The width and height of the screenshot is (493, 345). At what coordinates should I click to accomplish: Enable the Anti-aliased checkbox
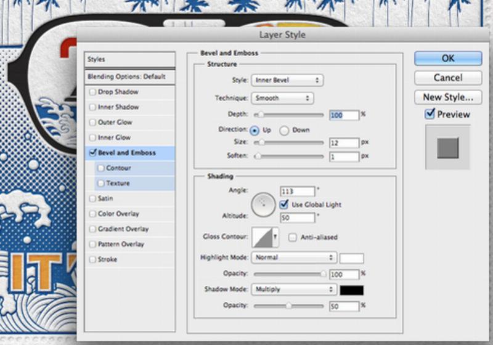pyautogui.click(x=293, y=237)
